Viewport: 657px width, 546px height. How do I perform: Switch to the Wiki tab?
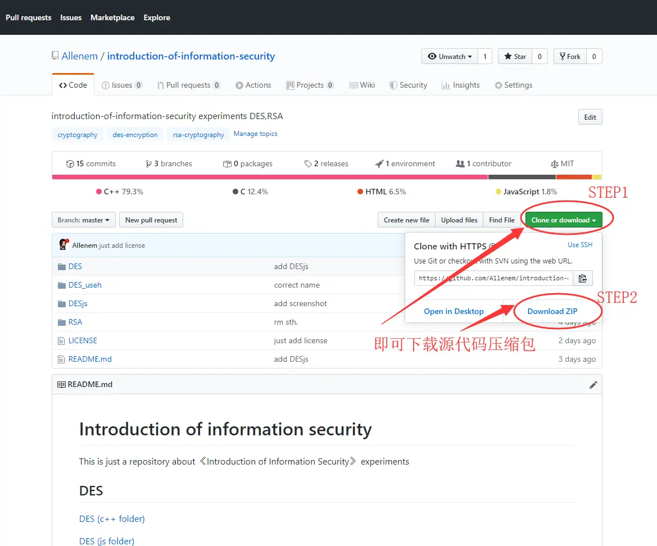point(363,85)
